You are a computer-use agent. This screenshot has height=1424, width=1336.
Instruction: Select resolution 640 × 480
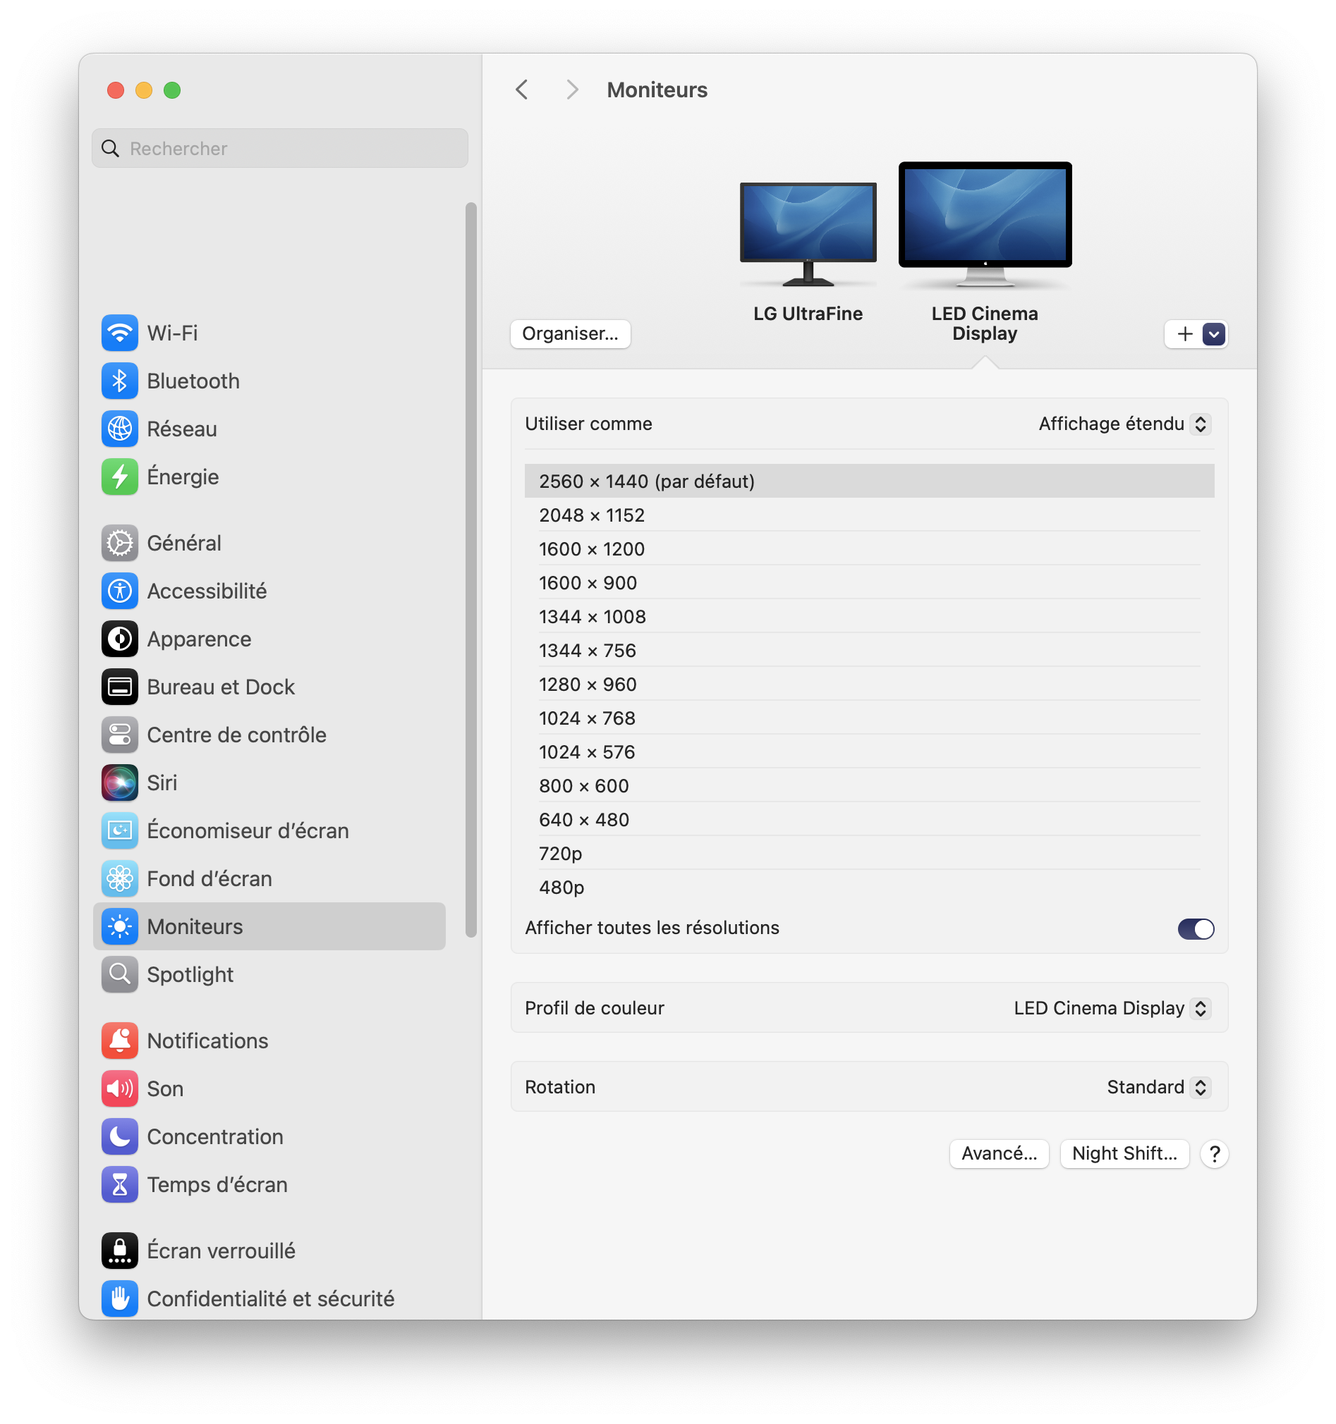[x=869, y=819]
